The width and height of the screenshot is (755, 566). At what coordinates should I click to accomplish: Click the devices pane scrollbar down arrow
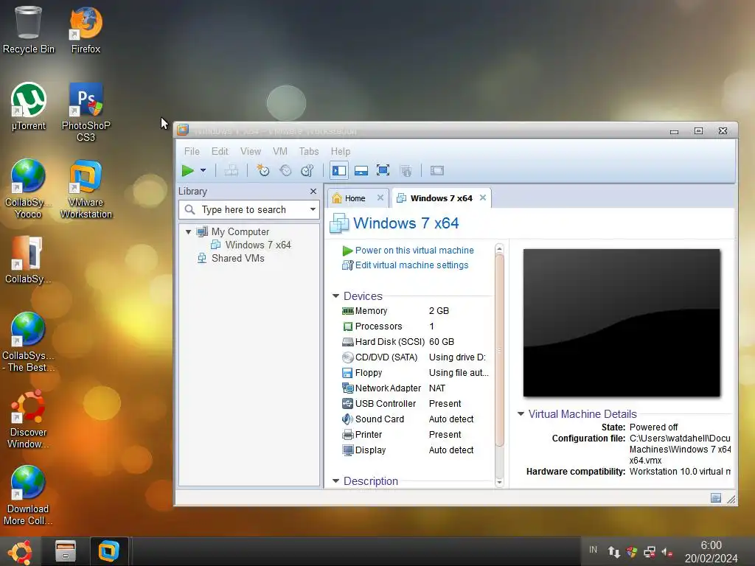[499, 482]
